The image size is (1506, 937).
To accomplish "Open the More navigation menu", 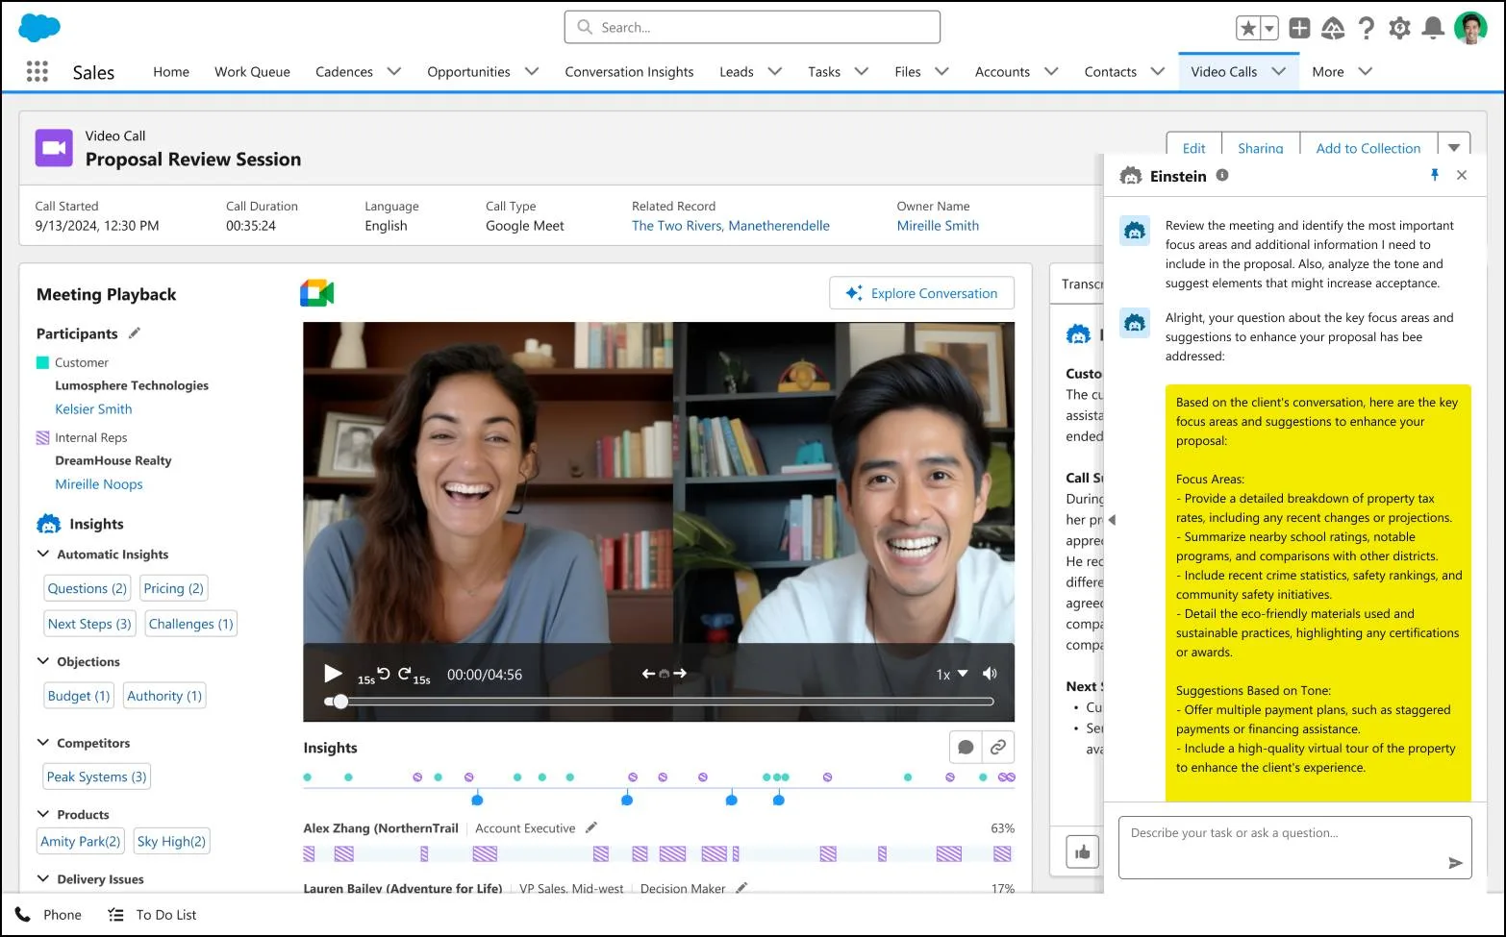I will click(1342, 71).
